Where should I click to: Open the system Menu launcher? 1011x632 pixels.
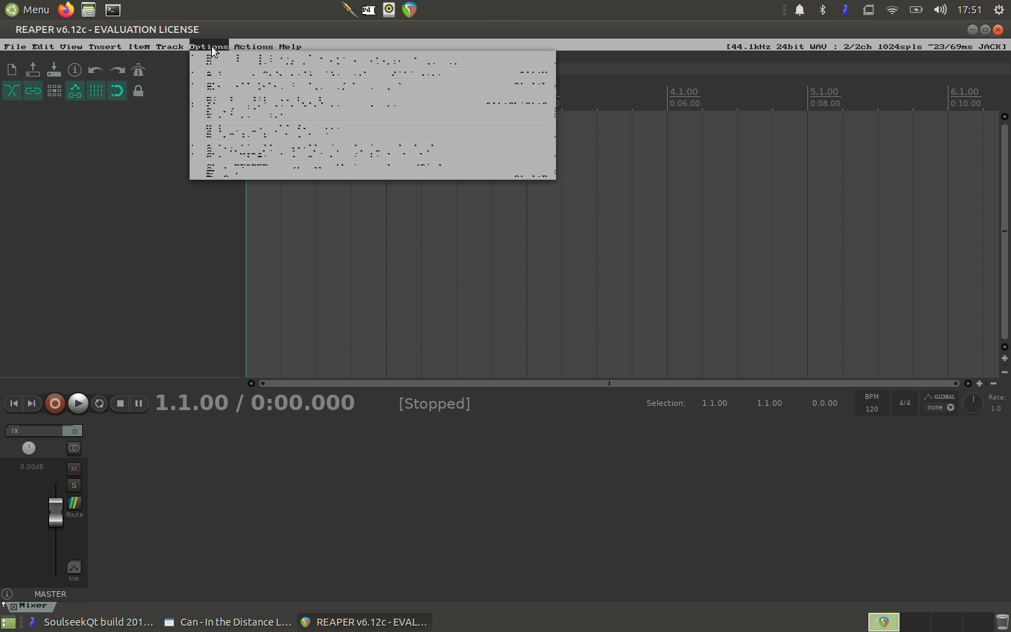click(27, 10)
